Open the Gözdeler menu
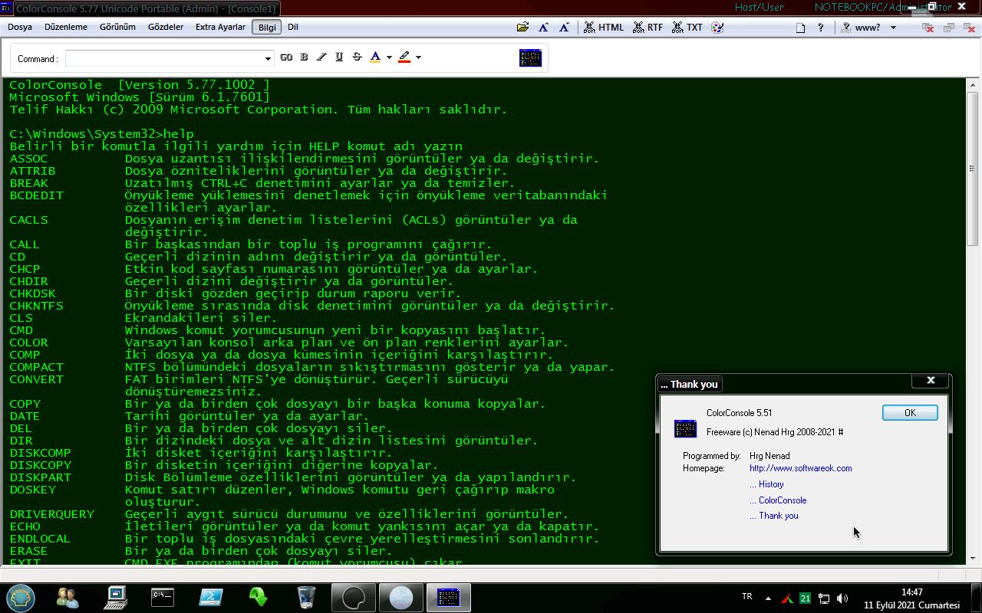 pyautogui.click(x=165, y=27)
